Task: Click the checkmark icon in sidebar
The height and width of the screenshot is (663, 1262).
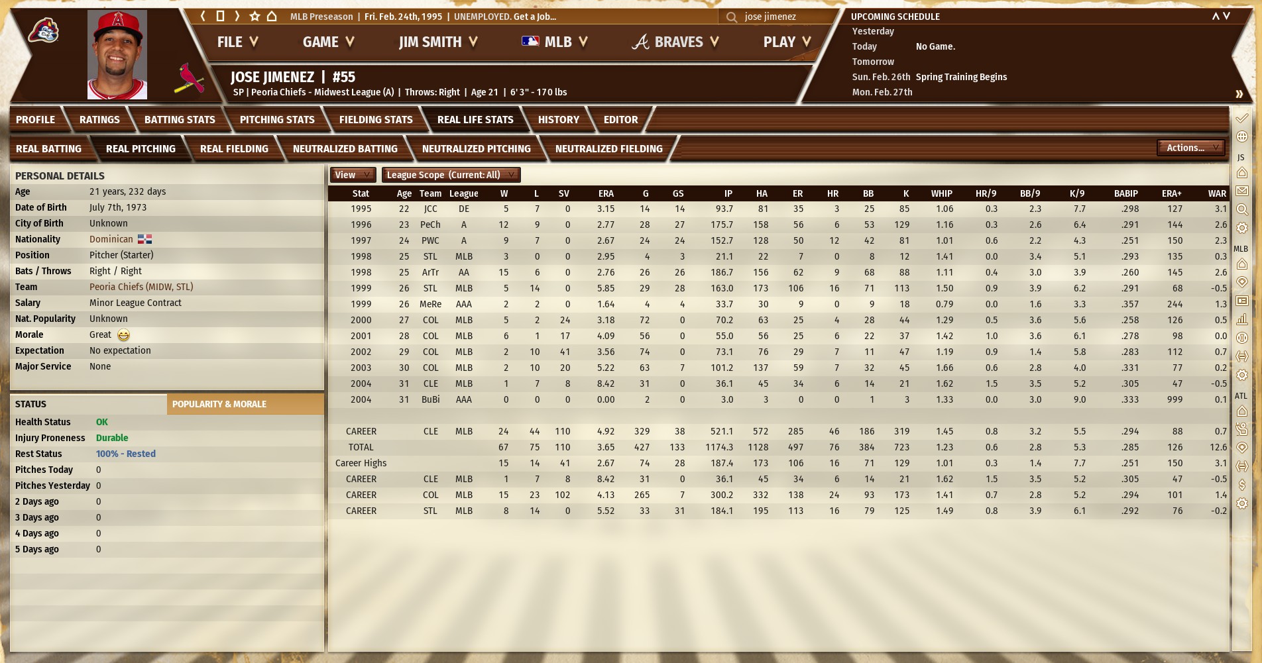Action: pos(1242,119)
